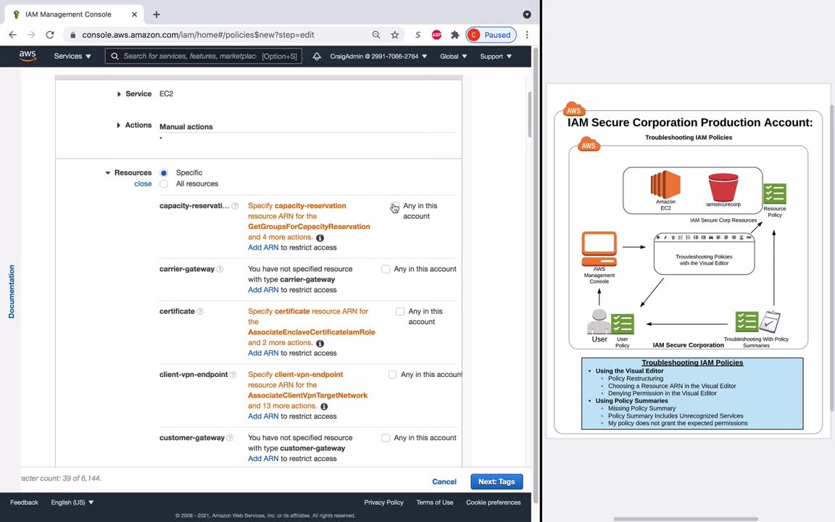Open a new browser tab with plus icon
This screenshot has width=835, height=522.
click(156, 14)
